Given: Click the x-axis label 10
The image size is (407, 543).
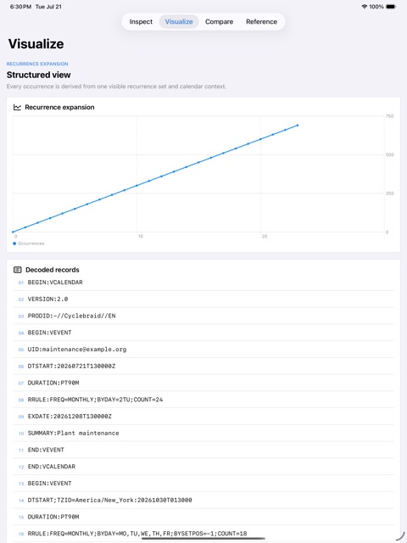Looking at the screenshot, I should (x=141, y=236).
